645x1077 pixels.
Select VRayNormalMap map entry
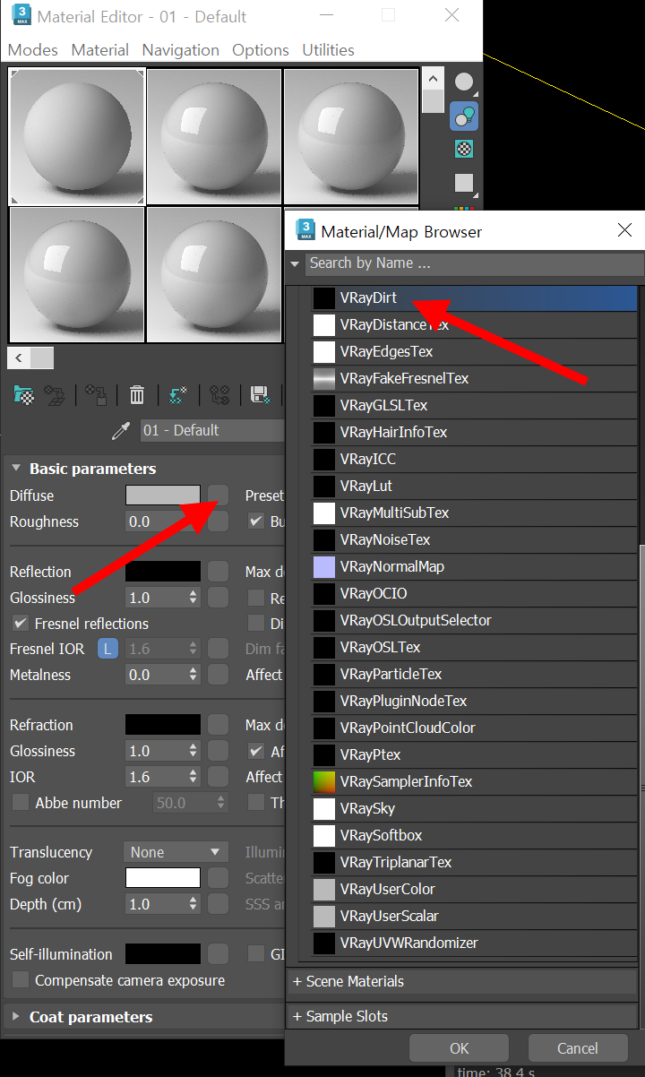tap(475, 566)
